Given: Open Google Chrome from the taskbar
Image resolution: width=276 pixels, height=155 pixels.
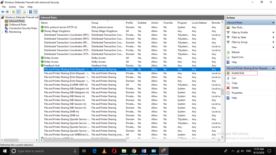Looking at the screenshot, I should [134, 151].
